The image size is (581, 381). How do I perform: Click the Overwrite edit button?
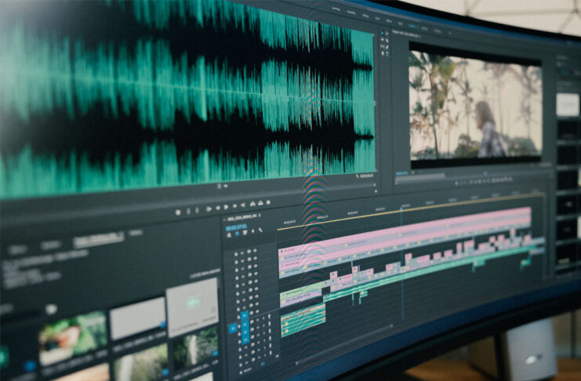(260, 203)
